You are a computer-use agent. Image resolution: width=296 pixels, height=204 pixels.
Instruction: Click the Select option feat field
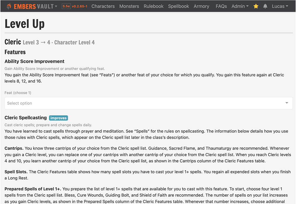pyautogui.click(x=149, y=103)
